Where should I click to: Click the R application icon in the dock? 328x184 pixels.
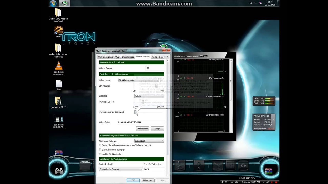tap(230, 166)
